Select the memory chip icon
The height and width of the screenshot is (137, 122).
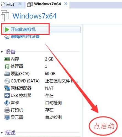[7, 59]
